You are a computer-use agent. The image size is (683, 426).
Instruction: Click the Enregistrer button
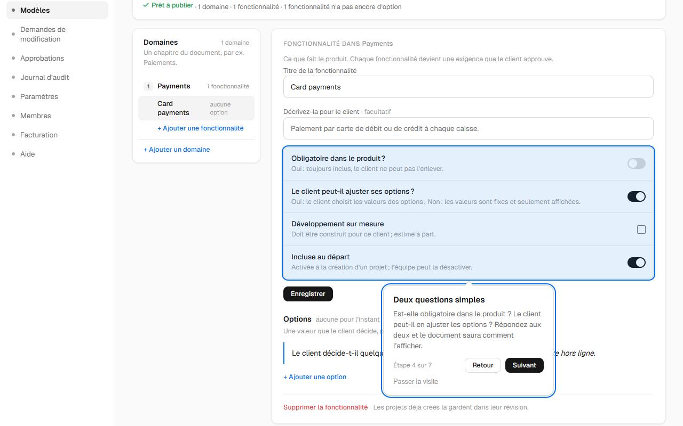click(x=308, y=294)
